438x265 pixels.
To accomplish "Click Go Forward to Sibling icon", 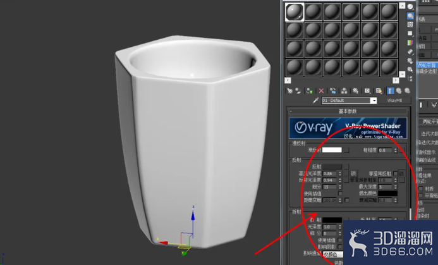I will [x=407, y=90].
